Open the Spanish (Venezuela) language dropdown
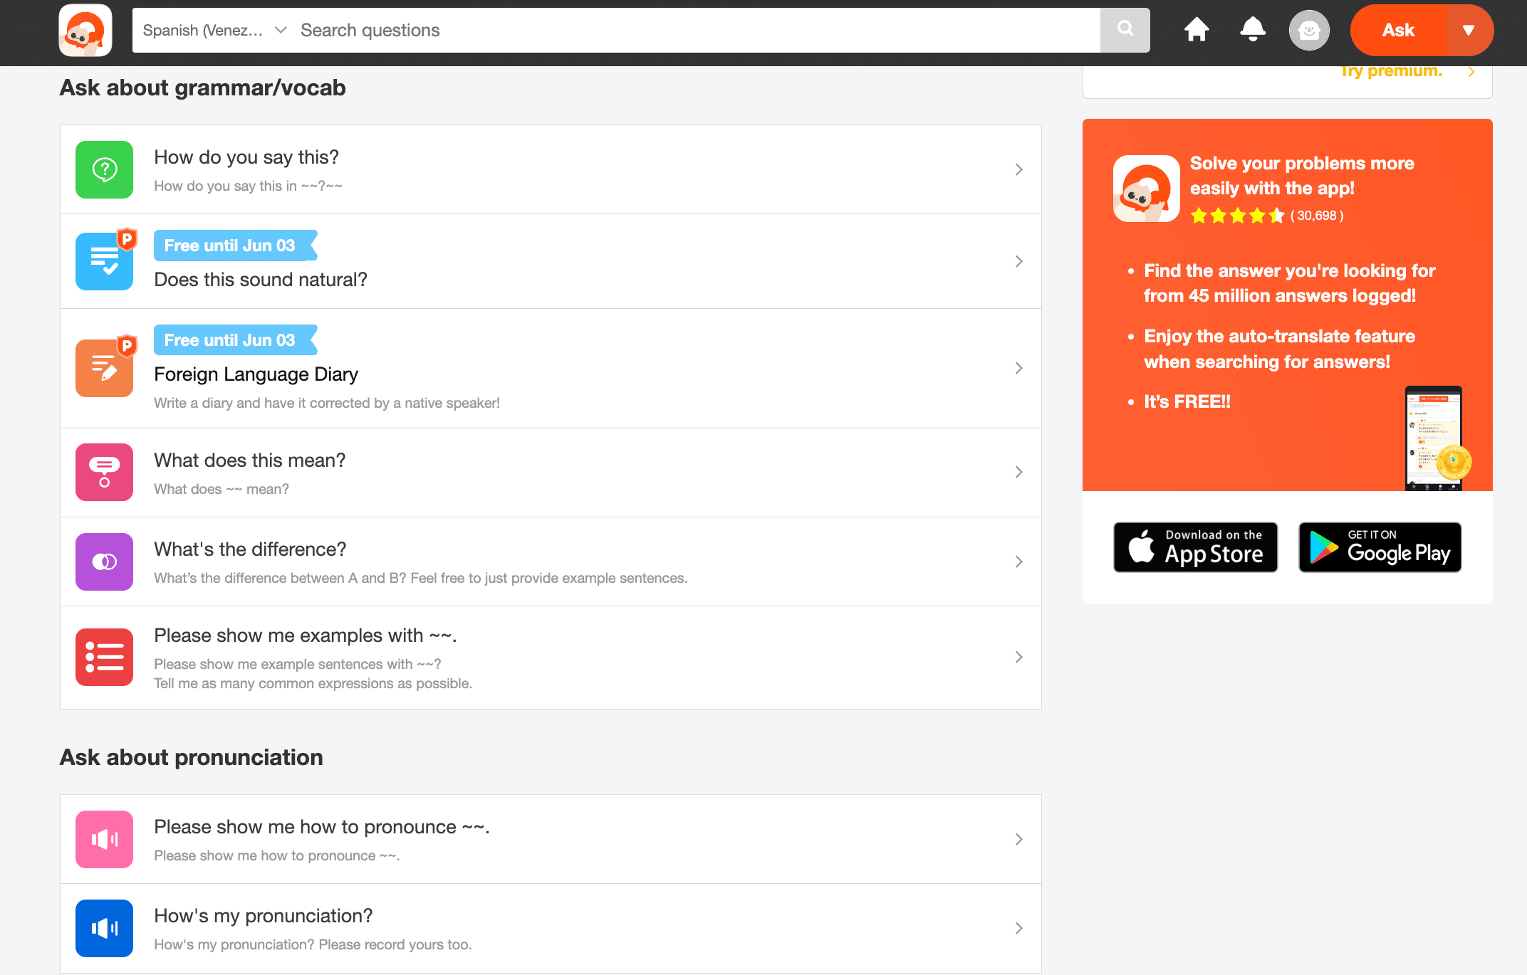The height and width of the screenshot is (975, 1527). pos(214,30)
